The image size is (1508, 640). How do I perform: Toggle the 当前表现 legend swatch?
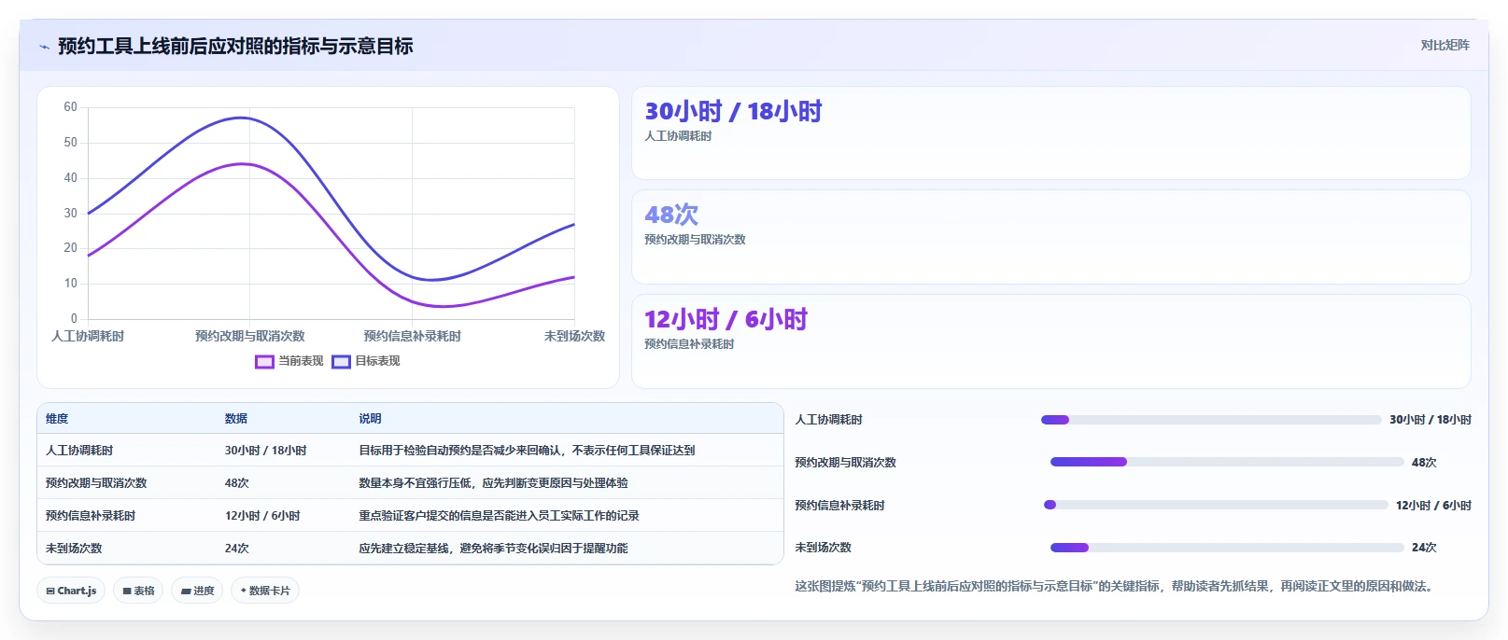click(x=264, y=361)
